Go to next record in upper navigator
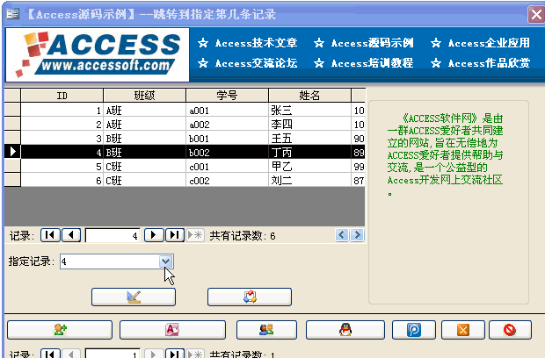545x358 pixels. click(153, 235)
